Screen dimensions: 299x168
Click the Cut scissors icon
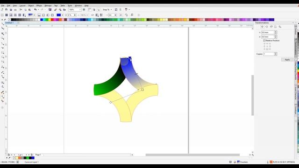click(x=21, y=9)
